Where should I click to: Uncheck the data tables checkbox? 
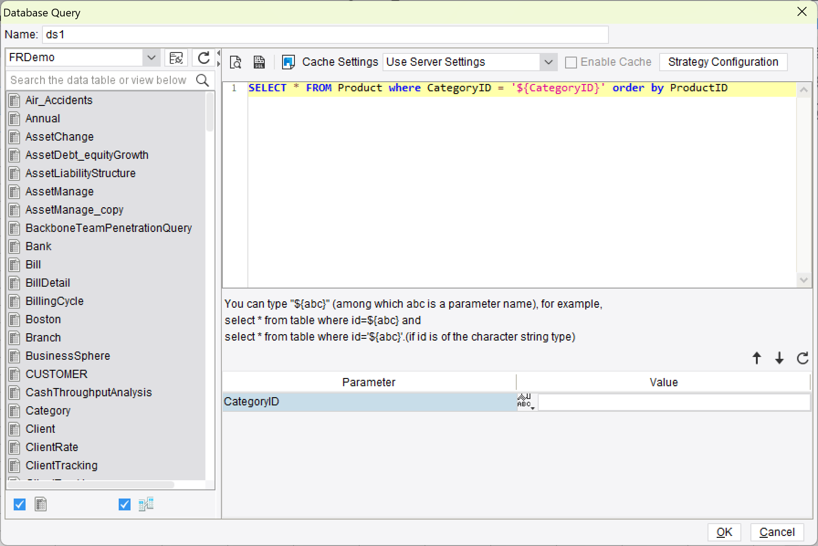(x=19, y=504)
